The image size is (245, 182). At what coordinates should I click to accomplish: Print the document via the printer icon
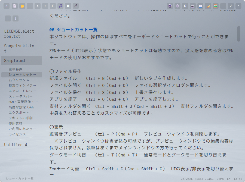click(170, 6)
